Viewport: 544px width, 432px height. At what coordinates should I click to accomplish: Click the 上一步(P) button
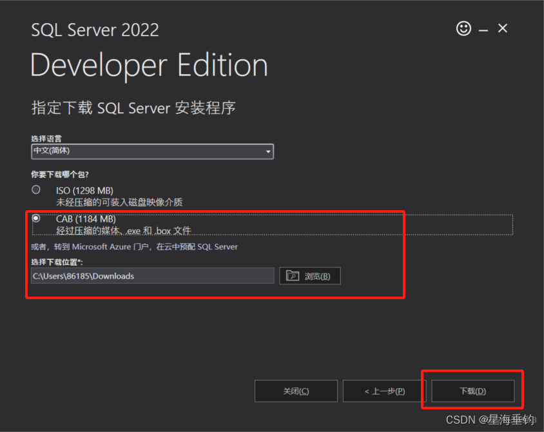(384, 391)
